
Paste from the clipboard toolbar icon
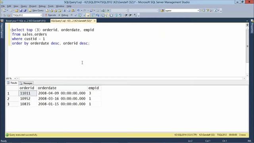[73, 11]
